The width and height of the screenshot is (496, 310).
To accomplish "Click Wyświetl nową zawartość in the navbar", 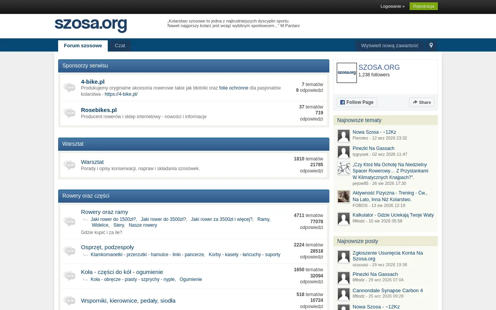I will pyautogui.click(x=390, y=46).
